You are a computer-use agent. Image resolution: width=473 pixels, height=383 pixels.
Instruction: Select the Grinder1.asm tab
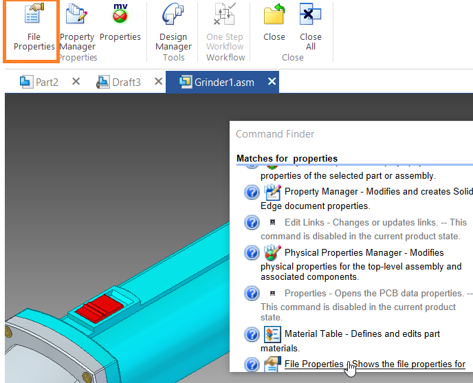[x=218, y=82]
